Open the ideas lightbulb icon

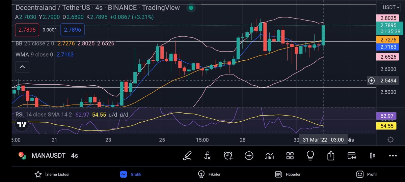click(310, 155)
